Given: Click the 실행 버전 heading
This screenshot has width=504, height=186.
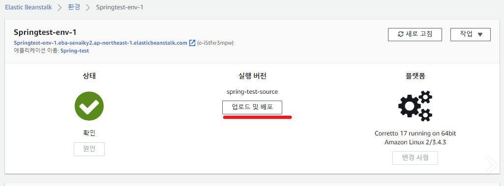Looking at the screenshot, I should pyautogui.click(x=252, y=76).
